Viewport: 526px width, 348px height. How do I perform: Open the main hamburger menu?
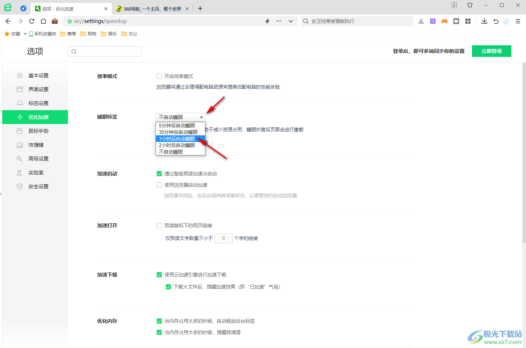[518, 21]
